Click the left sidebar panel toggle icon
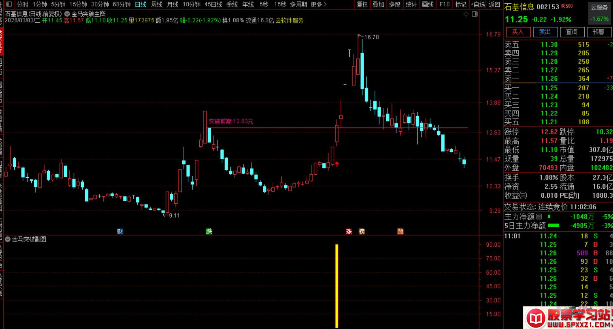 (9, 5)
